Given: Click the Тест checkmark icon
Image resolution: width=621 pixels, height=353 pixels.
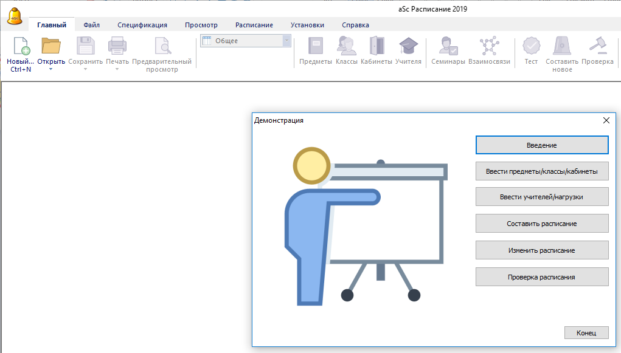Looking at the screenshot, I should tap(531, 47).
